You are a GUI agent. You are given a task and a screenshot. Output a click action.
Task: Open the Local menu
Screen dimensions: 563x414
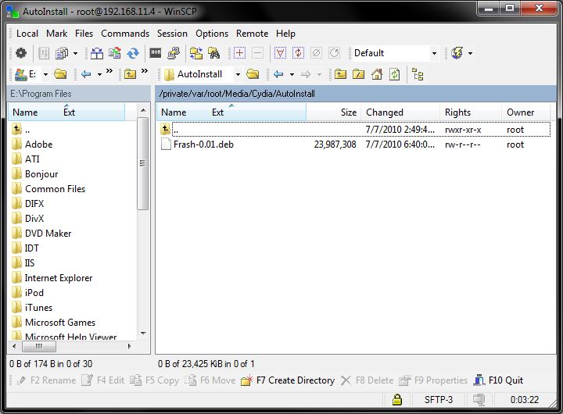[x=27, y=34]
